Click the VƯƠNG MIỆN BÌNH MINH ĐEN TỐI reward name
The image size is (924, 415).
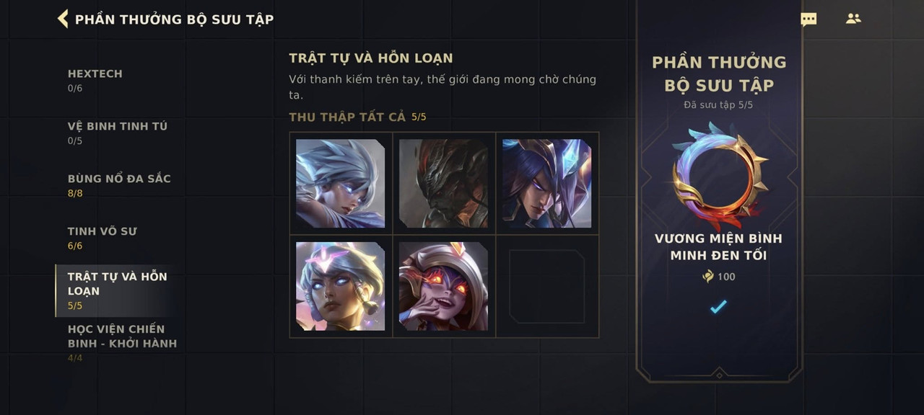pos(718,246)
